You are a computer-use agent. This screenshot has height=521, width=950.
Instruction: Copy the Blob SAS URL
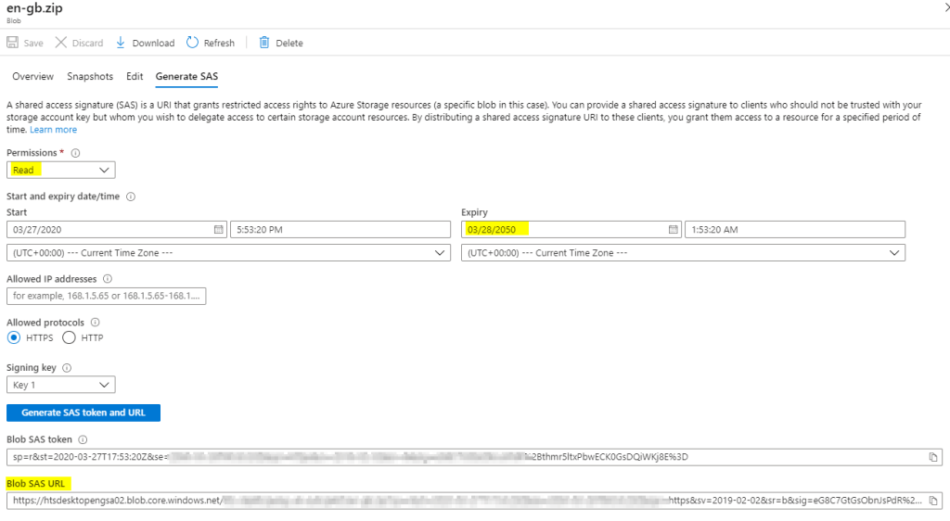click(932, 501)
